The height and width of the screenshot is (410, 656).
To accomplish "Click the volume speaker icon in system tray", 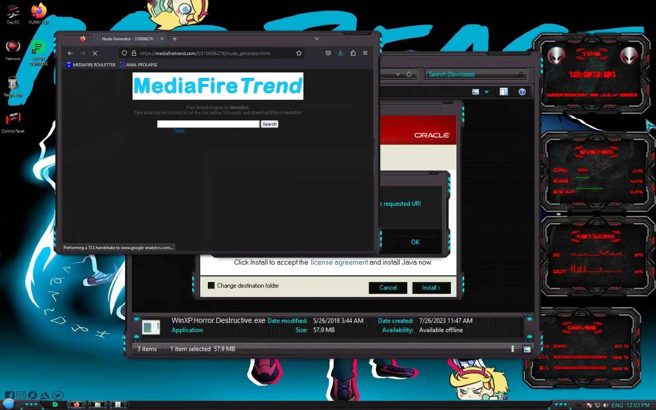I will [606, 405].
